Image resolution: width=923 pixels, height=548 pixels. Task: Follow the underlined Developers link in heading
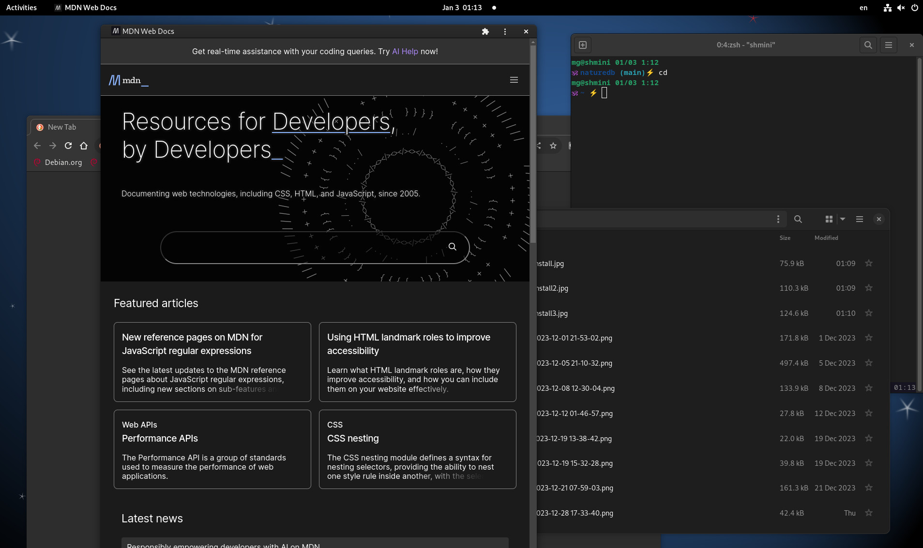(x=332, y=121)
